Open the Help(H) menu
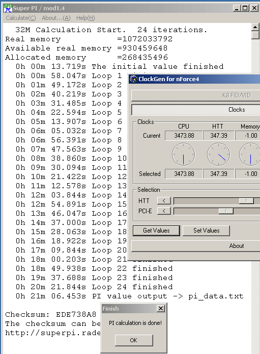Screen dimensions: 260x354 [85, 18]
